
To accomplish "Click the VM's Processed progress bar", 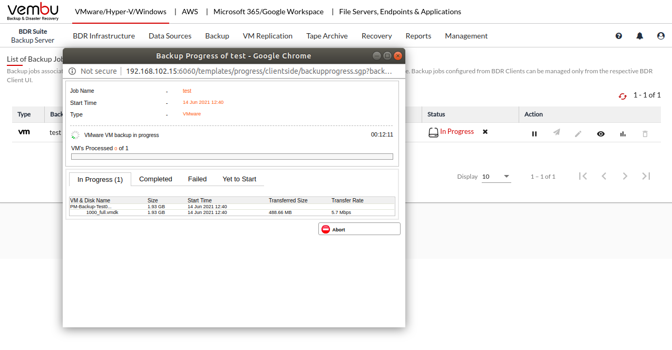I will (x=232, y=157).
